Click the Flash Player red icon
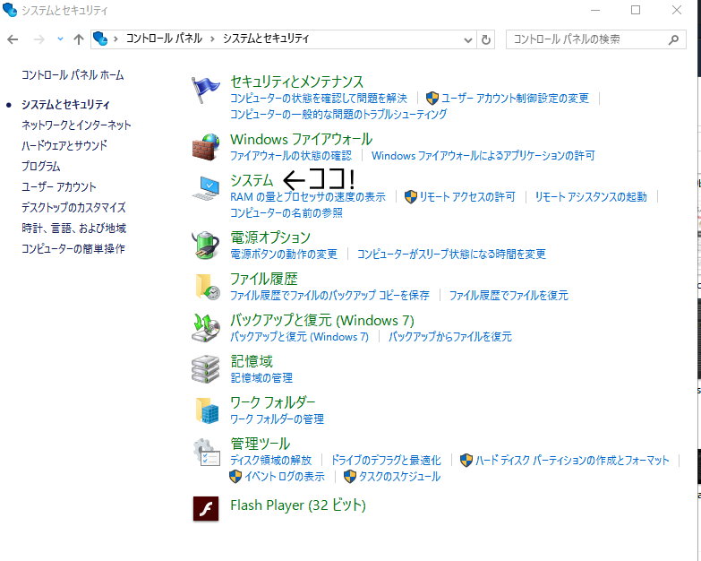The image size is (701, 561). click(206, 509)
